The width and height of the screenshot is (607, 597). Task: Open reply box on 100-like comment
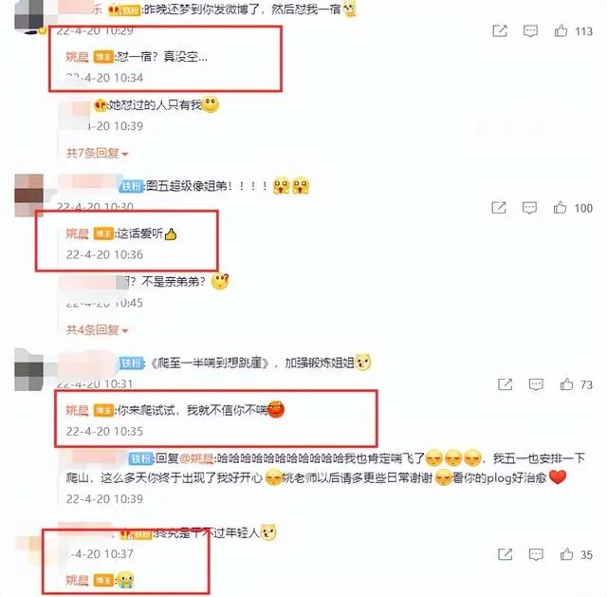[529, 208]
